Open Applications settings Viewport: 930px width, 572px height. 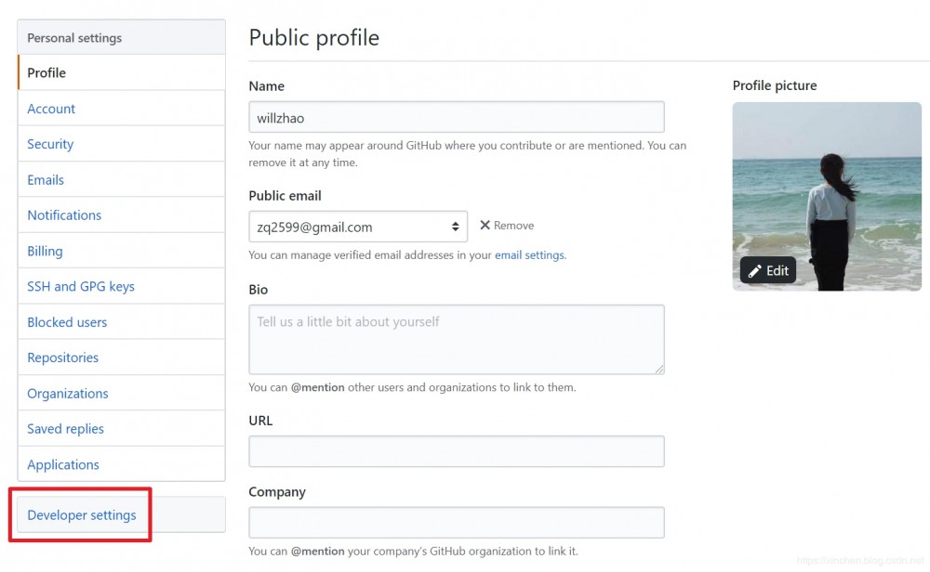[63, 464]
